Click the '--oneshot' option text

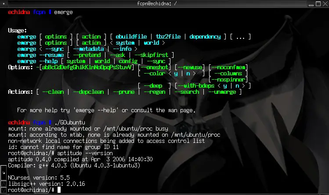click(x=154, y=67)
